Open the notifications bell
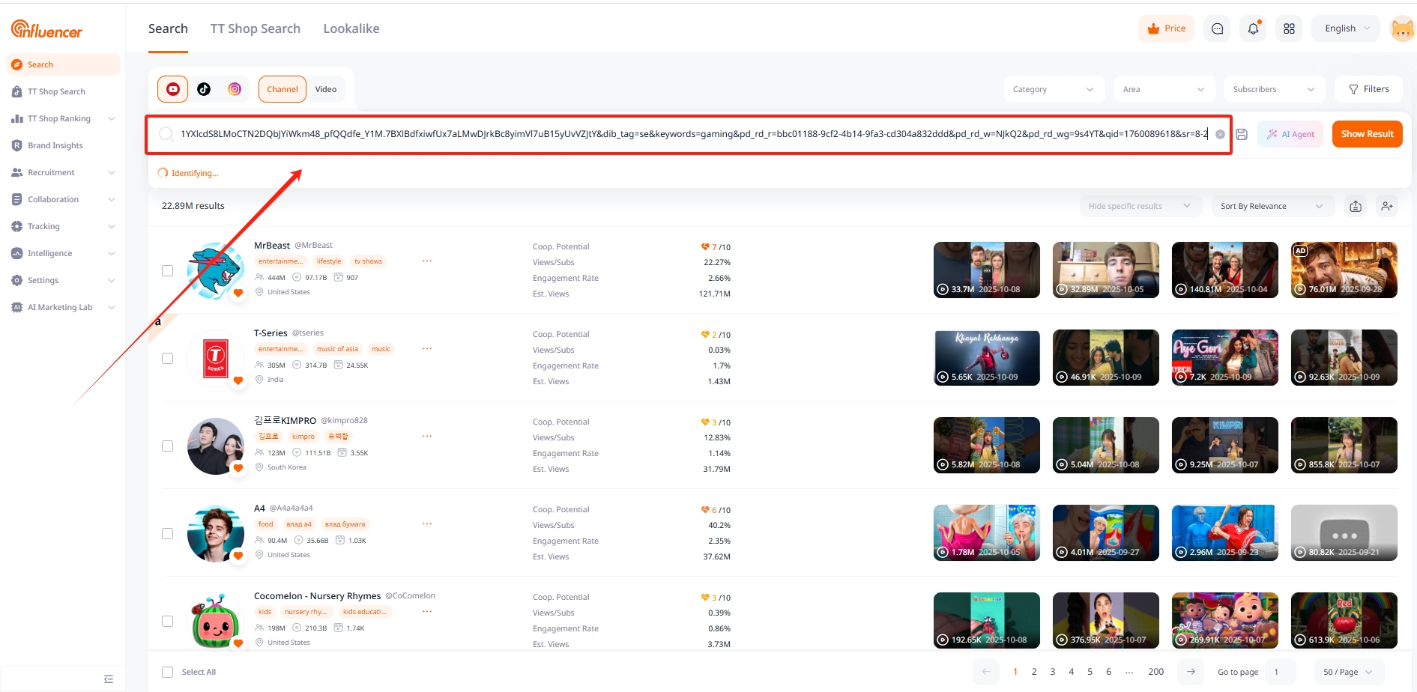1417x692 pixels. point(1253,28)
